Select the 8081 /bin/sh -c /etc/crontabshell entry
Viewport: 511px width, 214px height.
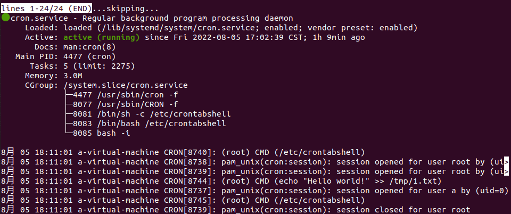point(152,114)
